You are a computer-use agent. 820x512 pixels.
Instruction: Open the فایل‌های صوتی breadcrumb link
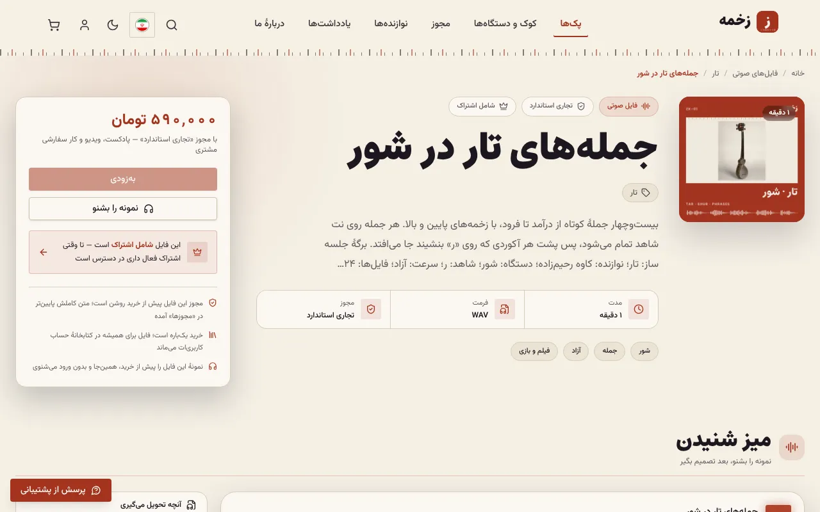(755, 74)
